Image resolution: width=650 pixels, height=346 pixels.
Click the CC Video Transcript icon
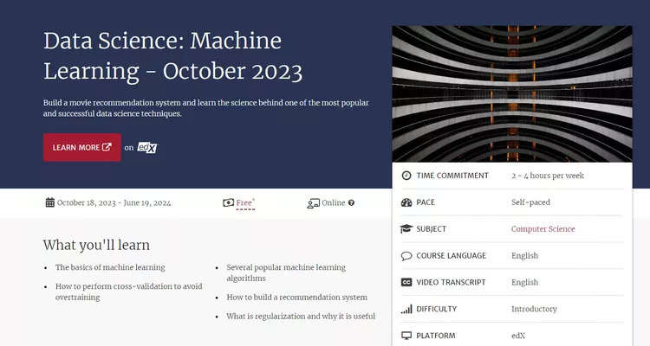(x=406, y=282)
